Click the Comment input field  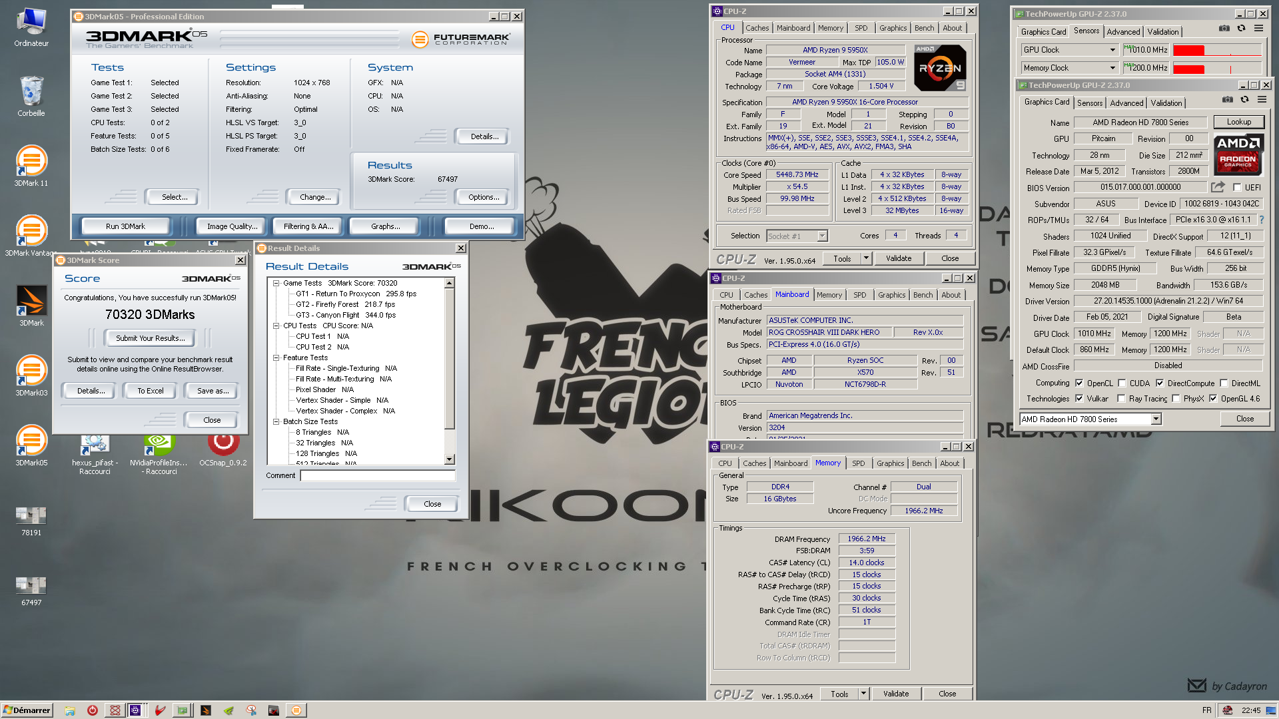pyautogui.click(x=378, y=475)
